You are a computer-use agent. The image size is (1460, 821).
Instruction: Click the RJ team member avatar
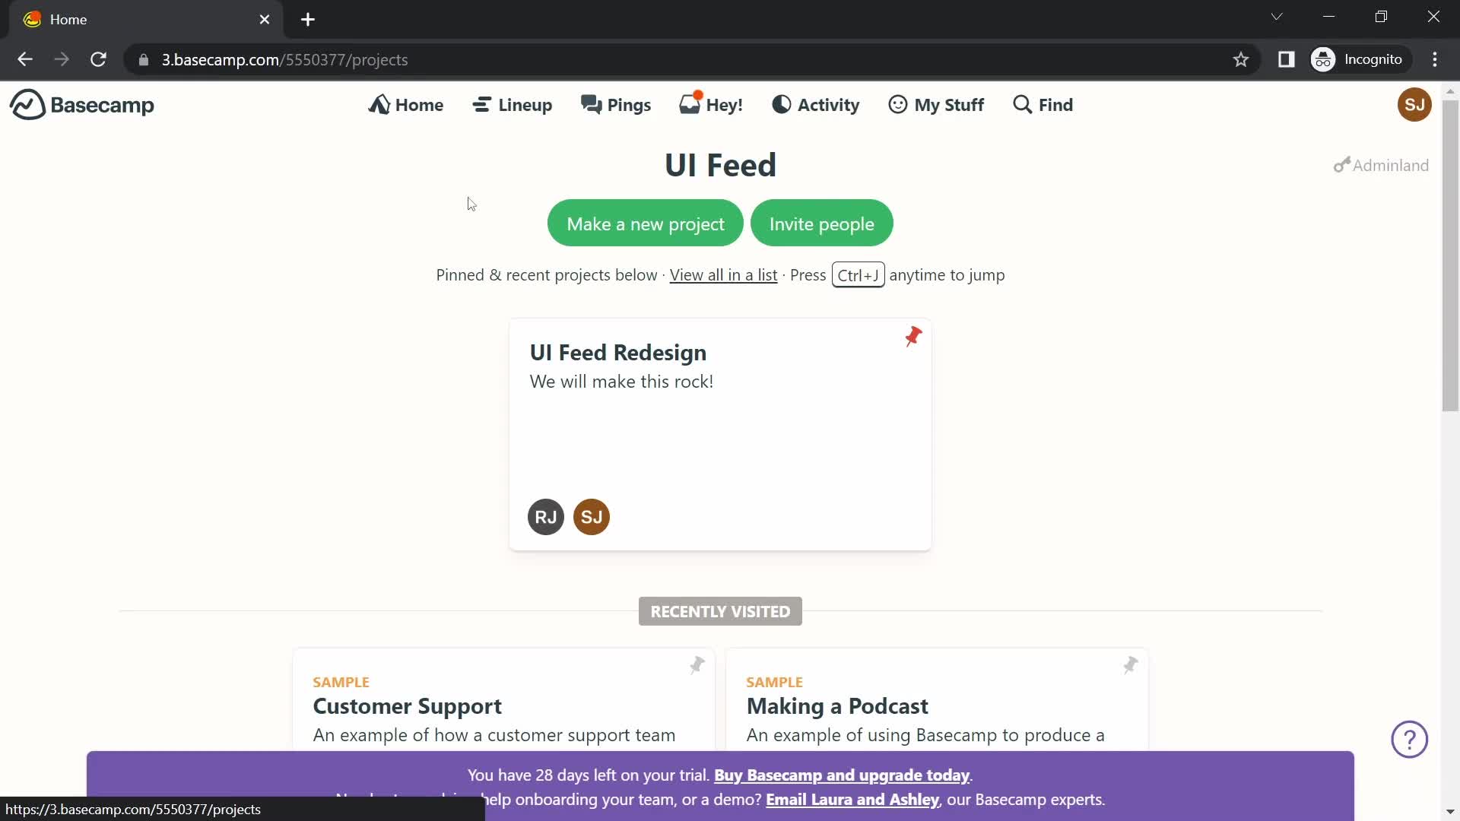[544, 516]
